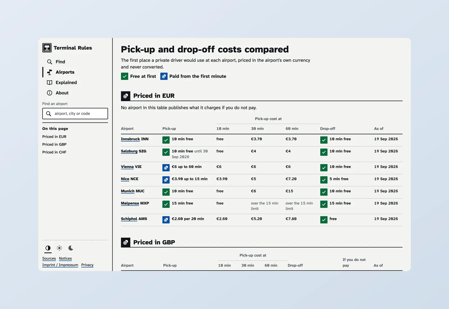Jump to Priced in EUR section link

pyautogui.click(x=54, y=137)
